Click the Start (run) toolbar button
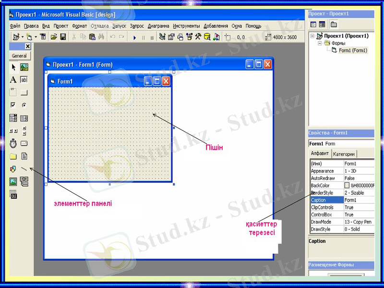 pyautogui.click(x=134, y=37)
